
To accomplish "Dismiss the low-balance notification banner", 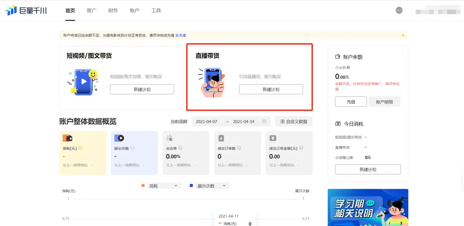I will click(x=403, y=35).
